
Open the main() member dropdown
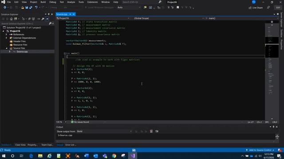[242, 18]
